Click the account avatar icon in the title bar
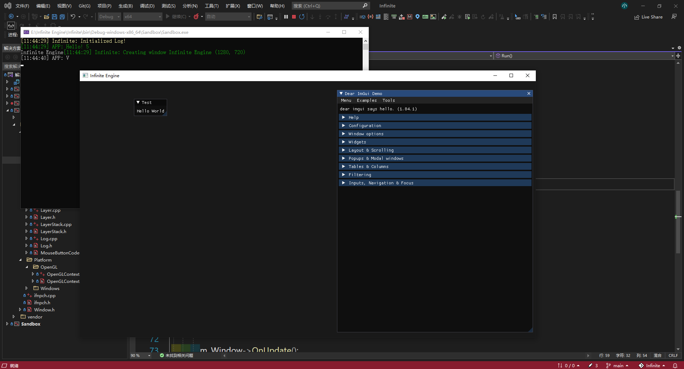 [625, 6]
